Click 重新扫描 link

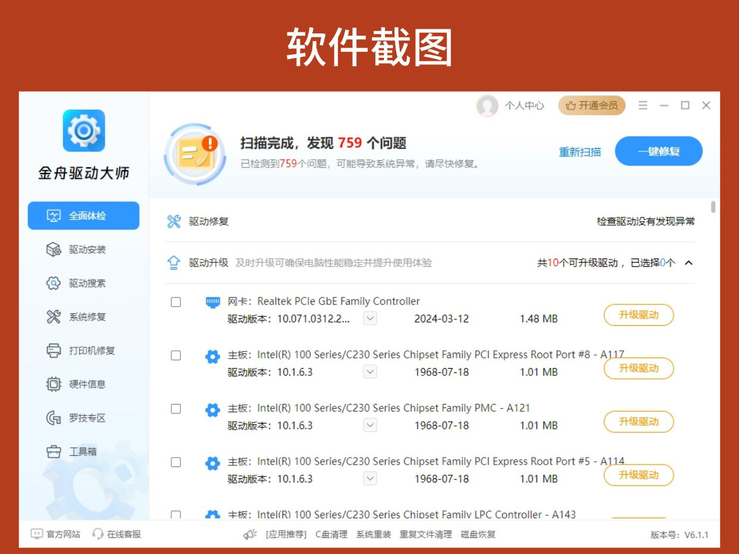(x=580, y=152)
